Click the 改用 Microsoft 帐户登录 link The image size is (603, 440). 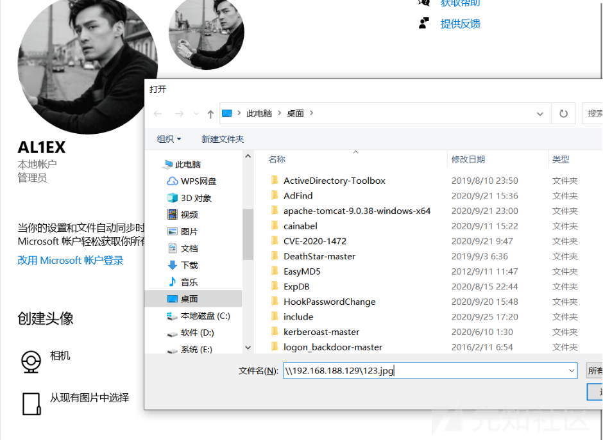[71, 261]
